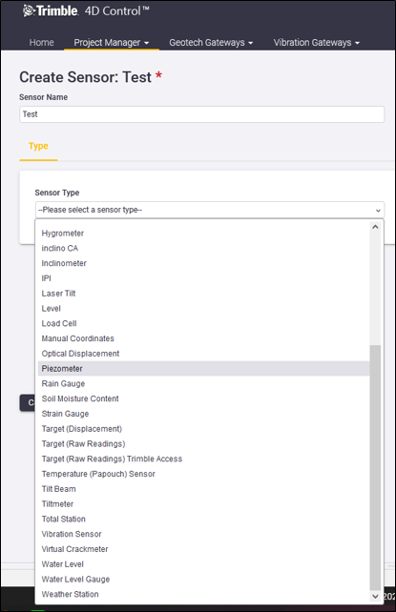The image size is (396, 612).
Task: Expand the Vibration Gateways menu
Action: [317, 43]
